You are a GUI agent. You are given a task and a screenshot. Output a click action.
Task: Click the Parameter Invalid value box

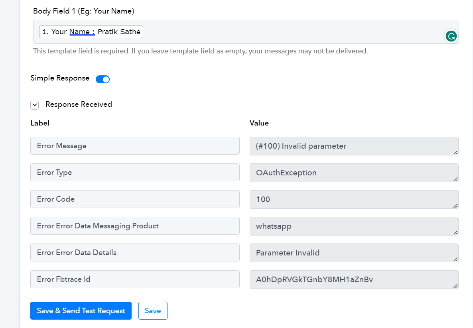[x=354, y=253]
